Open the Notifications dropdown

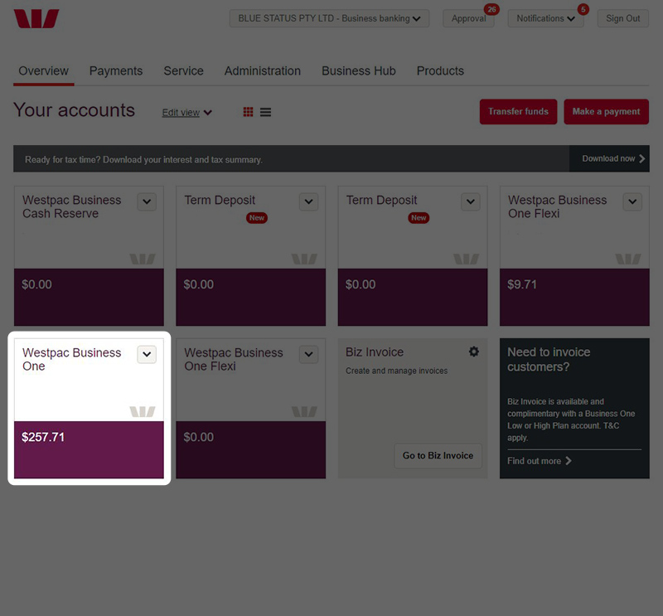544,18
